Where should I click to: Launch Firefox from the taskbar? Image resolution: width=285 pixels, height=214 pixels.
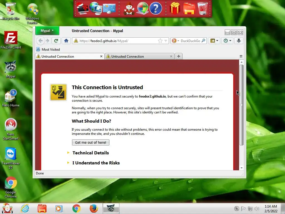[94, 208]
